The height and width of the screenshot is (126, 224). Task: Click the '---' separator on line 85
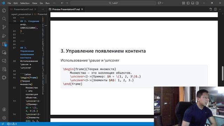coord(22,41)
